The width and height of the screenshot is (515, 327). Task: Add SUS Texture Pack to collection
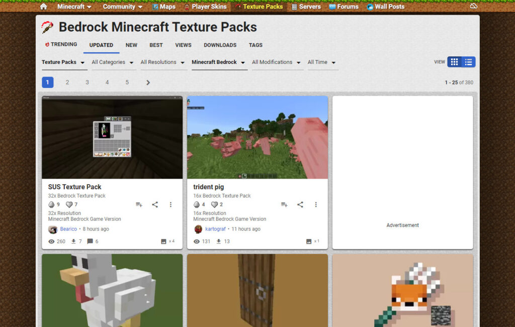click(x=139, y=205)
